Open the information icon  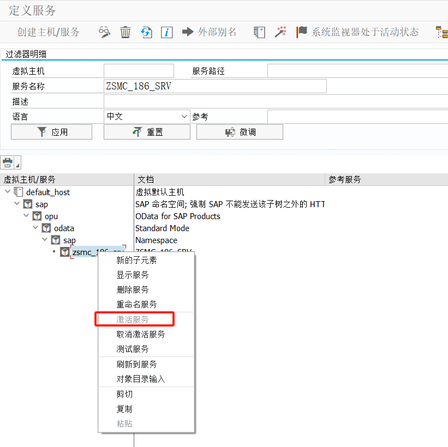[x=166, y=32]
